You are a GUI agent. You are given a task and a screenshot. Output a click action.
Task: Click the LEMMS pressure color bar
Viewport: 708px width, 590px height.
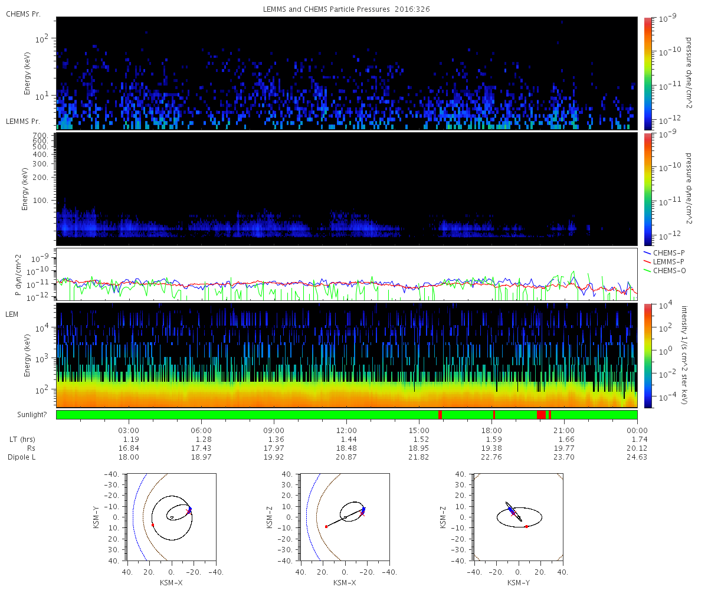tap(648, 189)
